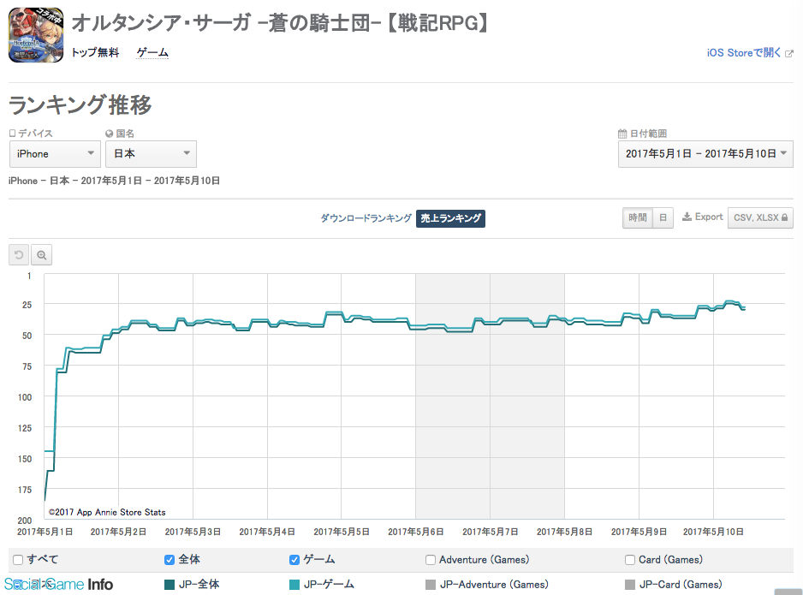Image resolution: width=803 pixels, height=595 pixels.
Task: Click the device icon next to デバイス
Action: click(12, 134)
